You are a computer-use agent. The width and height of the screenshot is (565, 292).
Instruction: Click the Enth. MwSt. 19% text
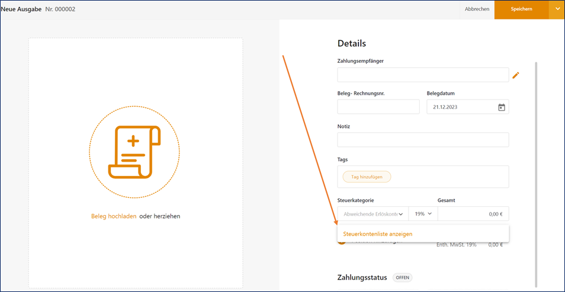(456, 245)
